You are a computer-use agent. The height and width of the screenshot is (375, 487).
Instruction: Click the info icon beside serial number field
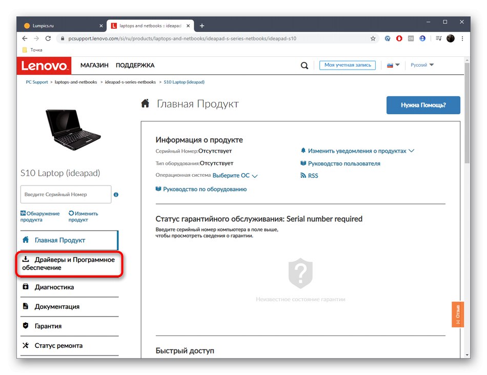click(116, 195)
